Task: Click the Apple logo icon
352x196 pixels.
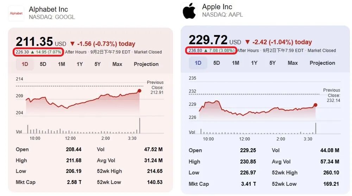Action: click(x=189, y=12)
